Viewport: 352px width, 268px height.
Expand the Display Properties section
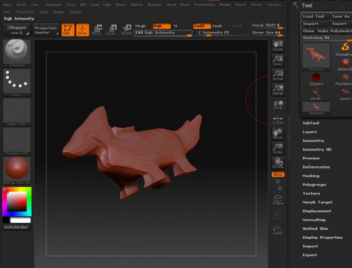[x=322, y=237]
